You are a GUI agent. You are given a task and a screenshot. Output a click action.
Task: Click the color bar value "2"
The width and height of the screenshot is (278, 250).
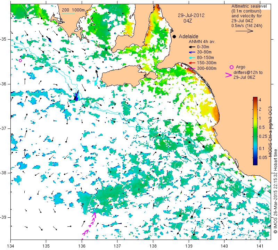click(x=260, y=109)
